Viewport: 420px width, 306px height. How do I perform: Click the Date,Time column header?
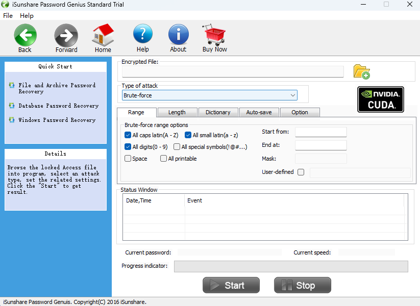pyautogui.click(x=154, y=200)
